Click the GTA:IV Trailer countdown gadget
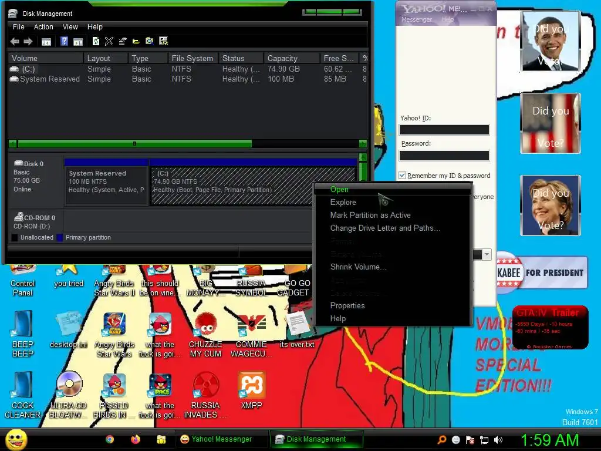Screen dimensions: 601x451 click(551, 328)
